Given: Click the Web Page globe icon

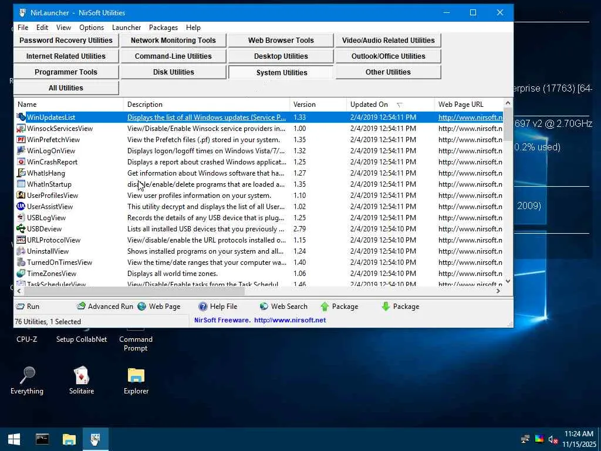Looking at the screenshot, I should click(142, 306).
